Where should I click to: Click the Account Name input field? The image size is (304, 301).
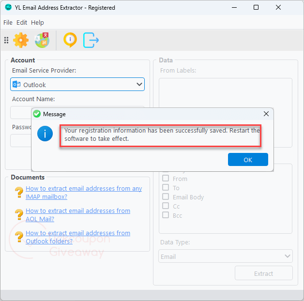21,113
